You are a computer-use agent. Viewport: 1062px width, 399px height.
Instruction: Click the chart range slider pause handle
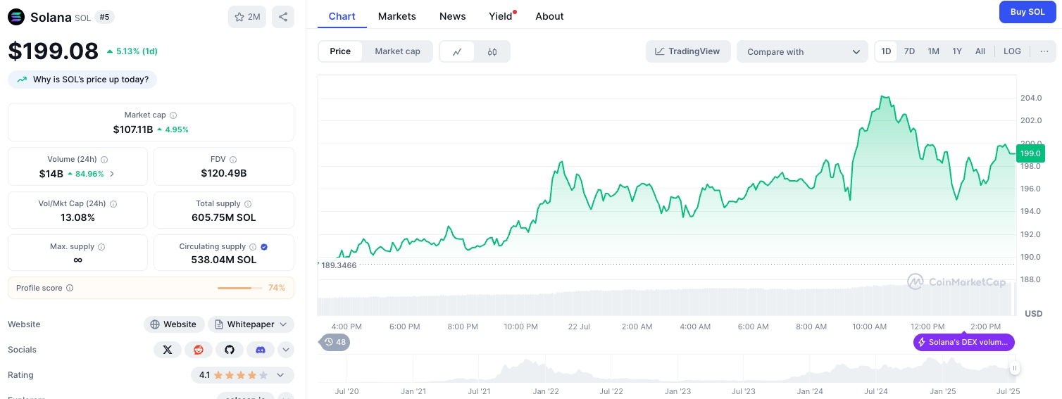pos(1015,367)
